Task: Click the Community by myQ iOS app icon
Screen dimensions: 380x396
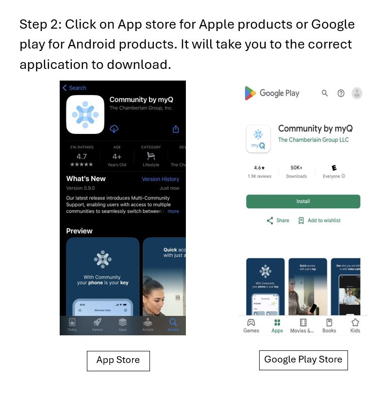Action: (85, 115)
